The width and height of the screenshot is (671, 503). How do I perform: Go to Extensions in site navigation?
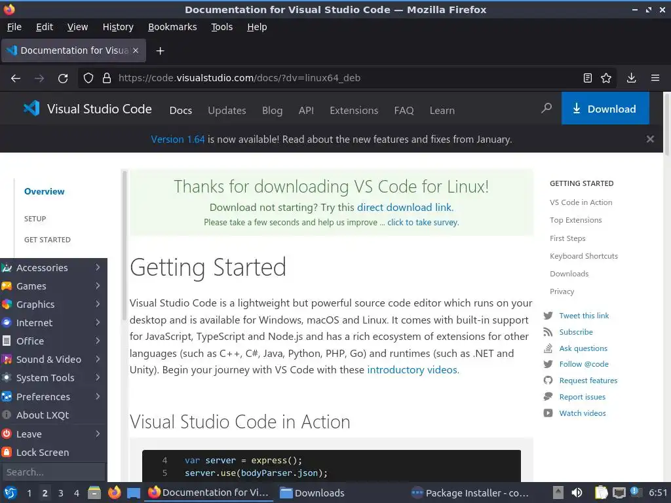tap(354, 110)
